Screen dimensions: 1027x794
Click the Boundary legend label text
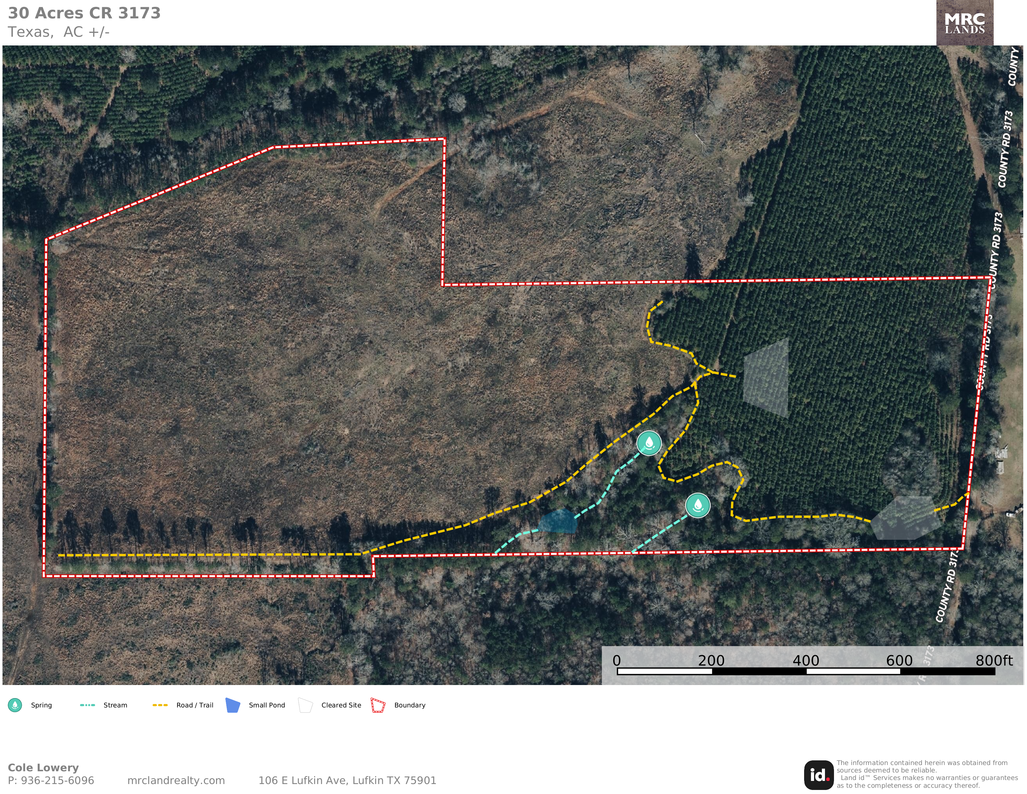[x=410, y=705]
